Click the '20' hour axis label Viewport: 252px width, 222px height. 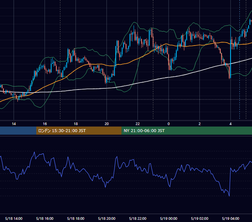107,124
